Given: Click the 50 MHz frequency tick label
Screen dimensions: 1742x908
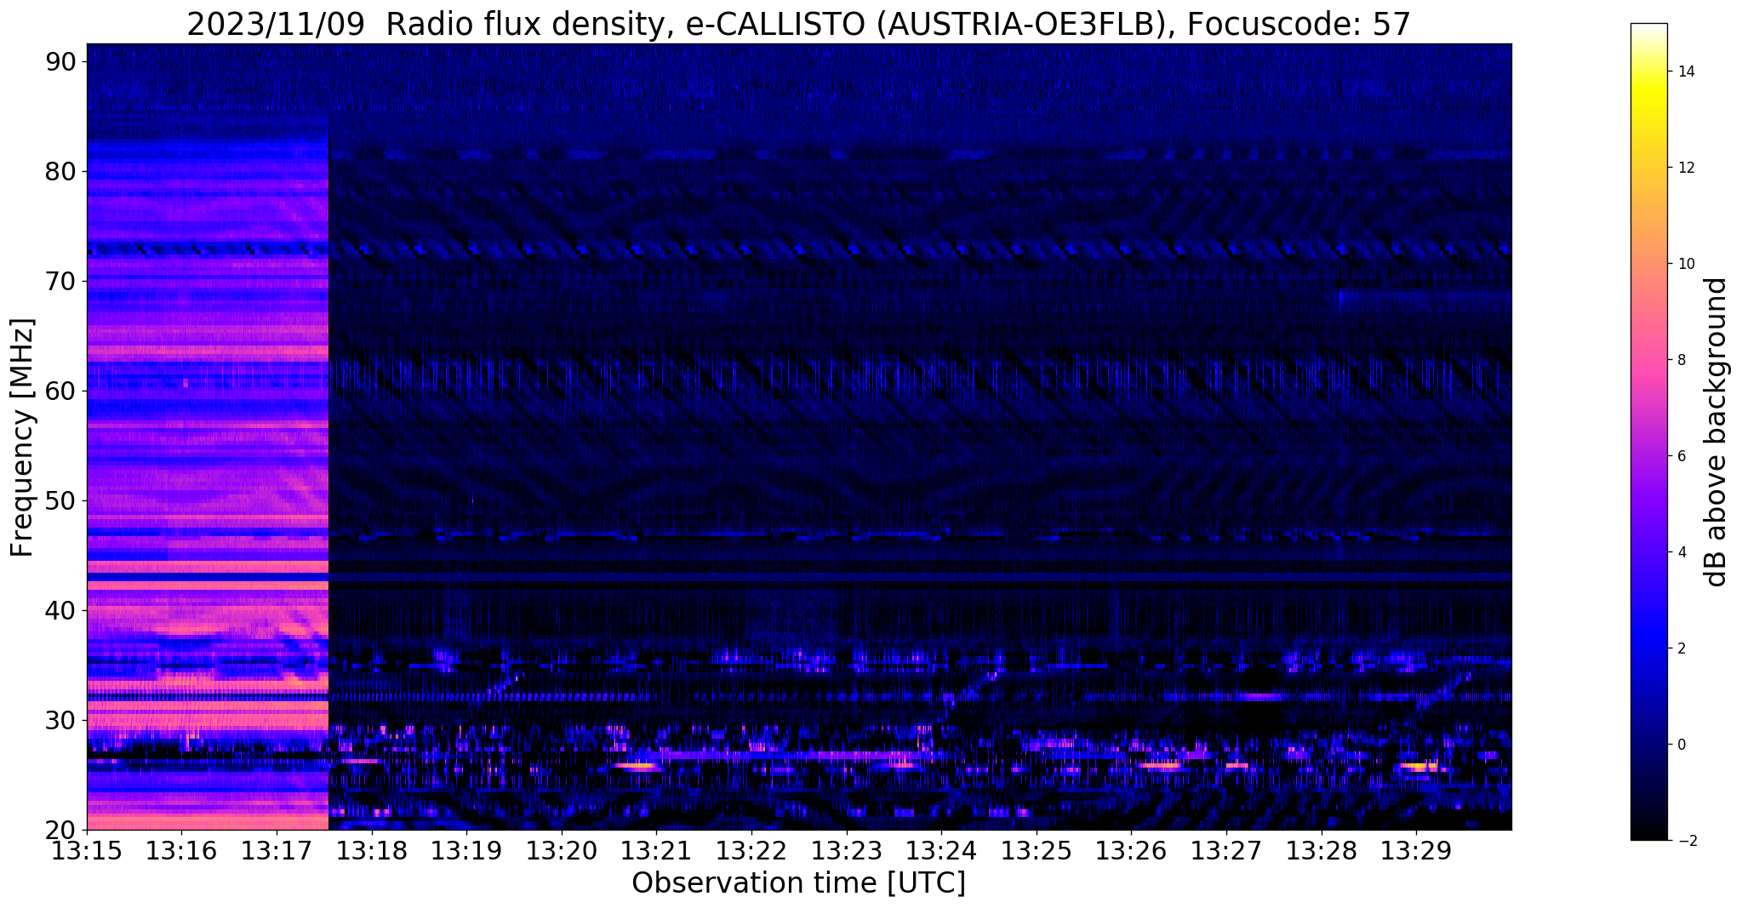Looking at the screenshot, I should [x=60, y=500].
